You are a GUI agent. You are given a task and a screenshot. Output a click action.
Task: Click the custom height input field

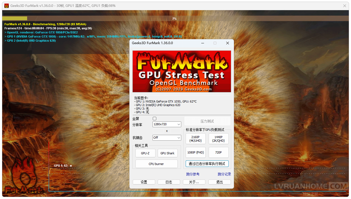(175, 131)
